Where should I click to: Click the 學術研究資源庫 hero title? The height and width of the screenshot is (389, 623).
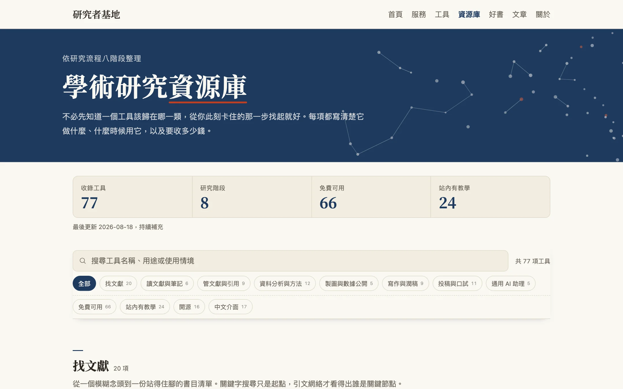click(155, 87)
